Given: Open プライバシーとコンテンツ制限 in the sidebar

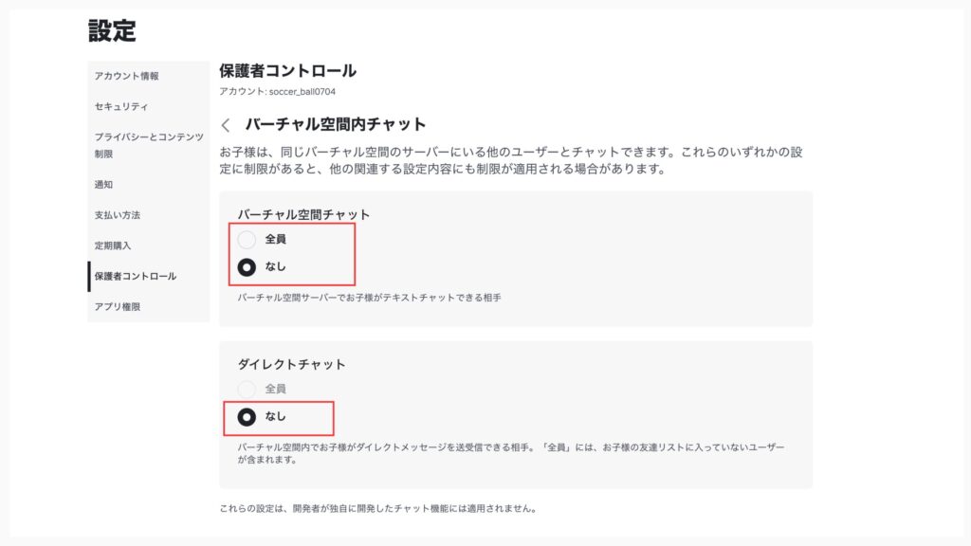Looking at the screenshot, I should tap(148, 145).
